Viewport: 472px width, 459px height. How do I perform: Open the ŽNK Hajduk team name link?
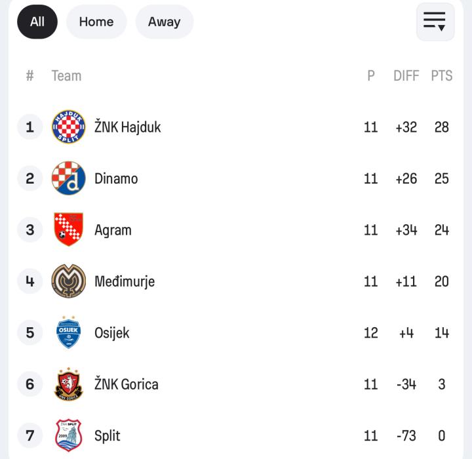point(127,127)
